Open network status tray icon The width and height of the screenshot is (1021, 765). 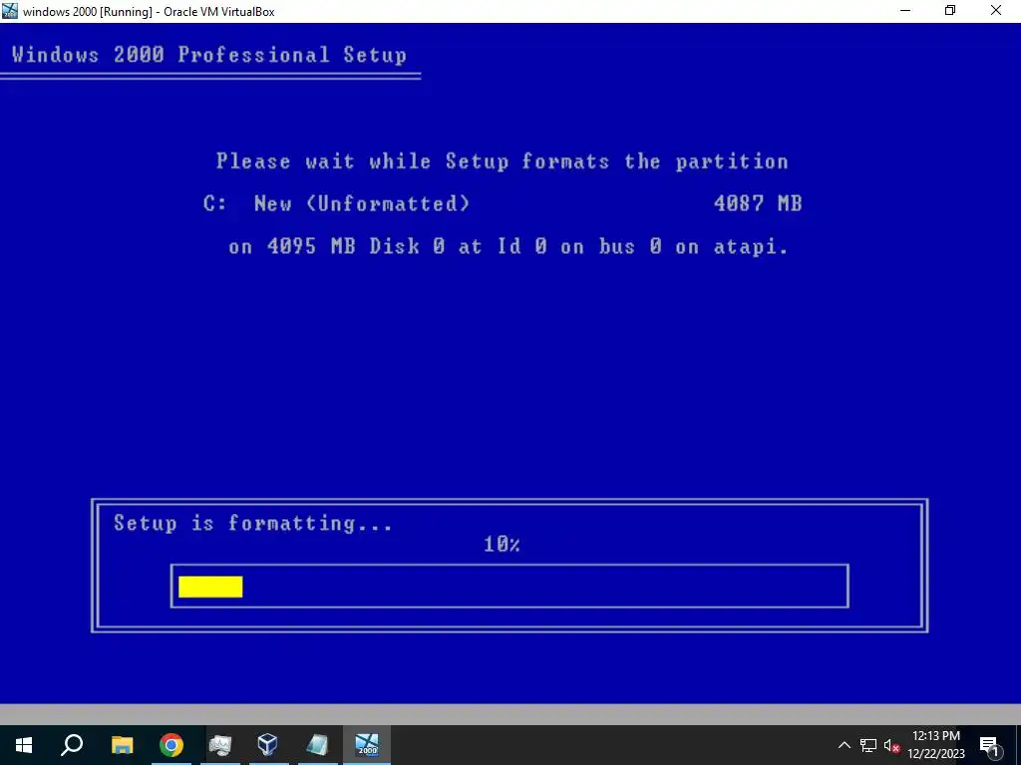868,745
